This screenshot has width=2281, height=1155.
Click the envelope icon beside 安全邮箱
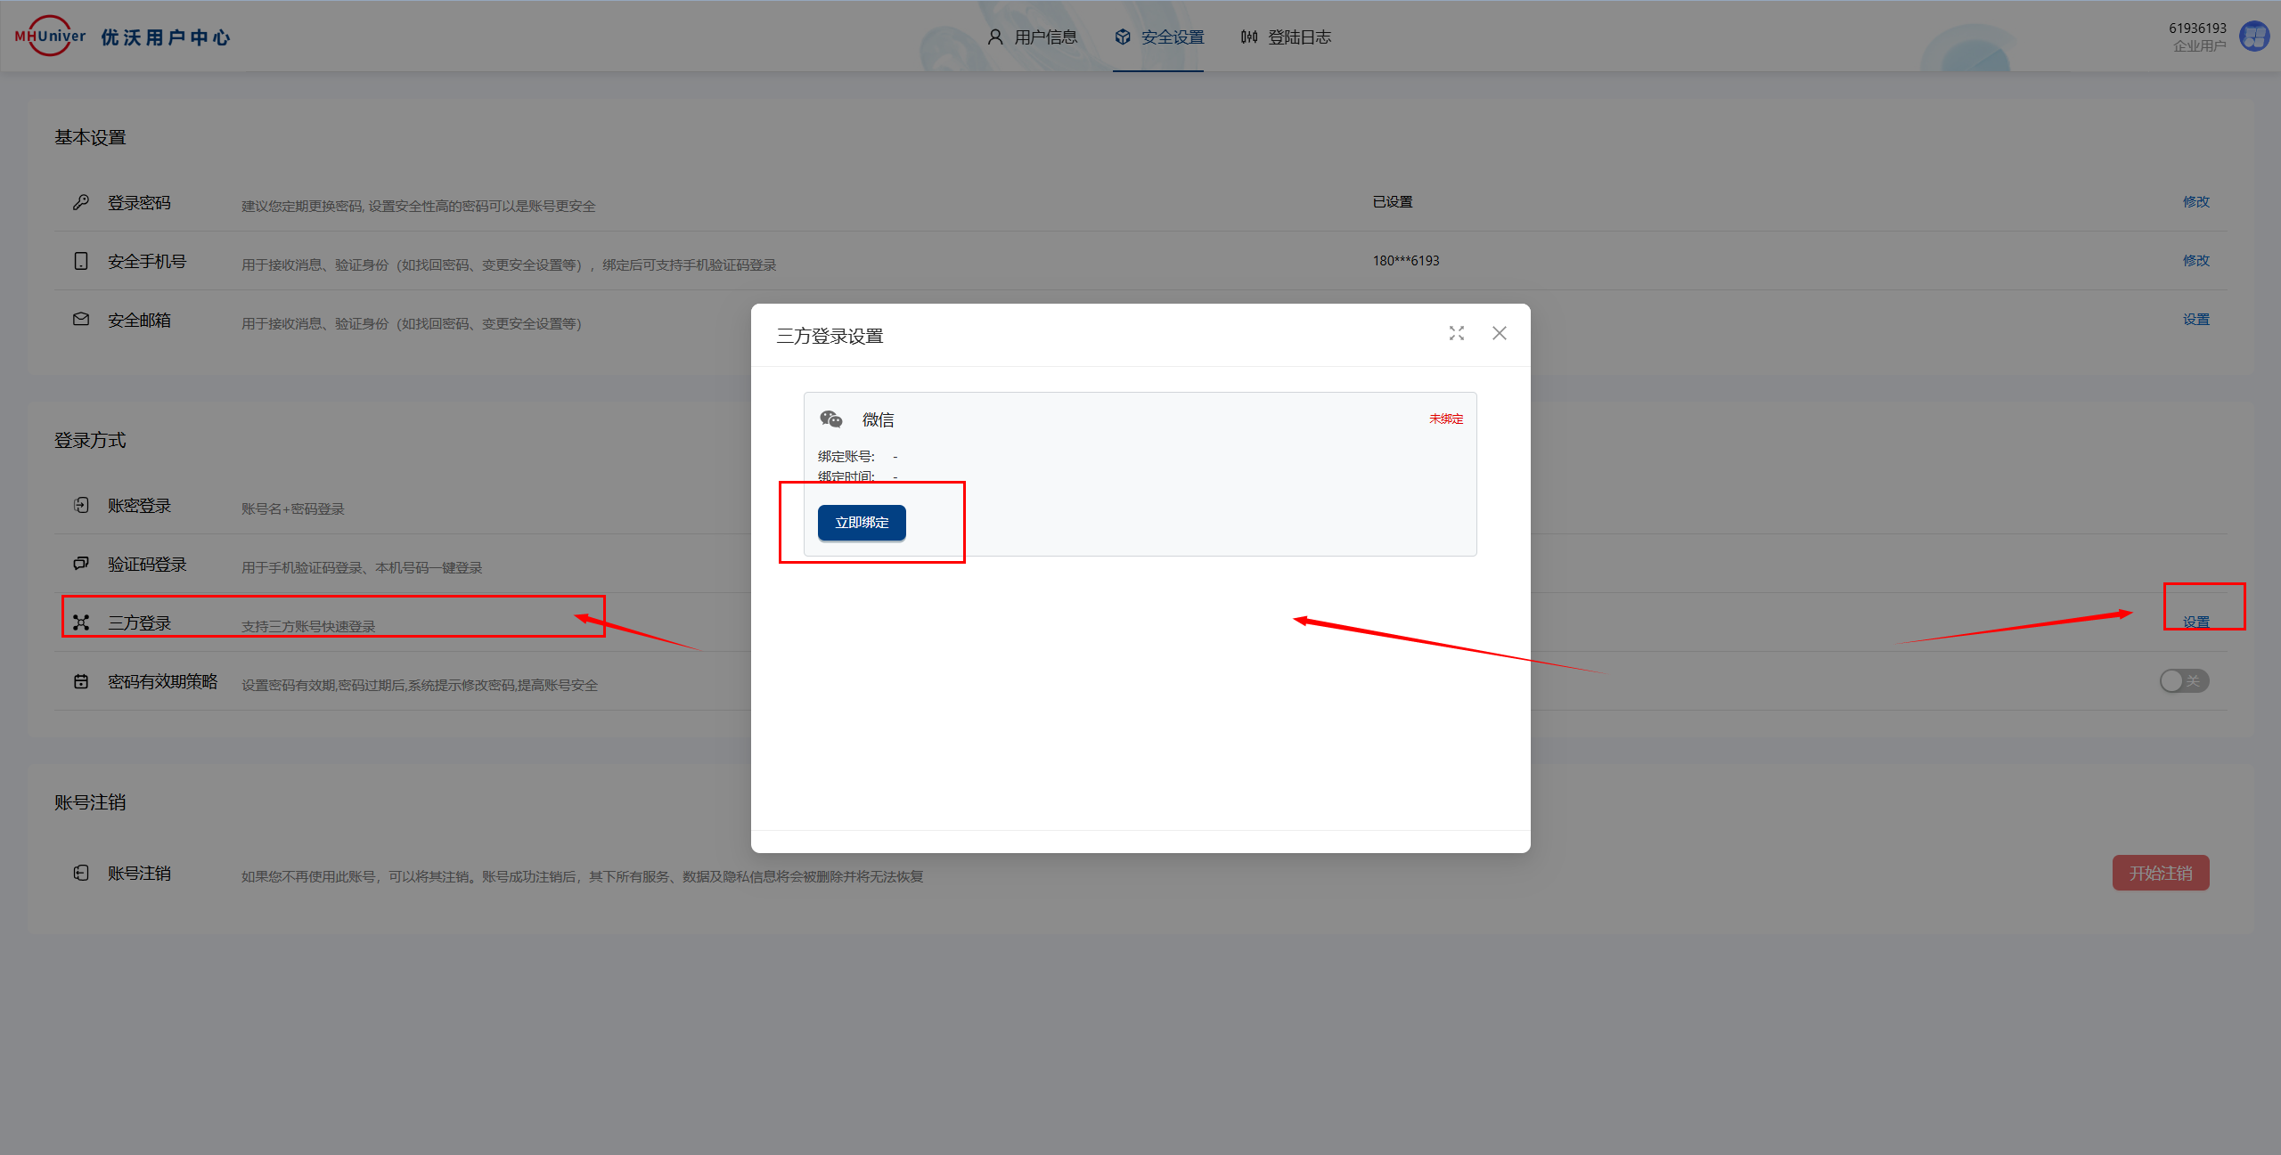(x=81, y=320)
